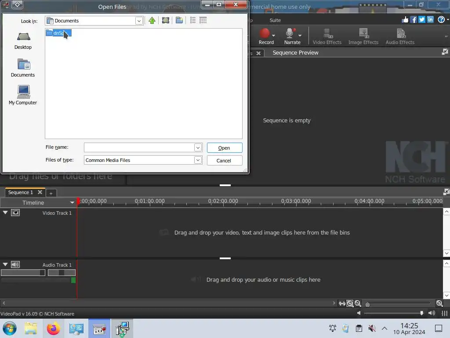The height and width of the screenshot is (338, 450).
Task: Select the dnSp folder in file list
Action: click(58, 33)
